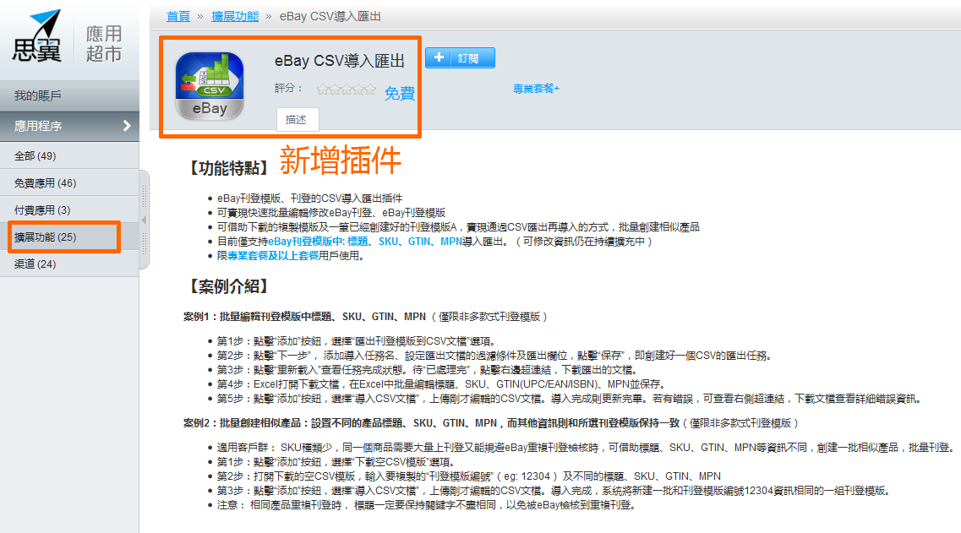Click the 【案例介紹】 heading
The image size is (961, 533).
coord(228,286)
